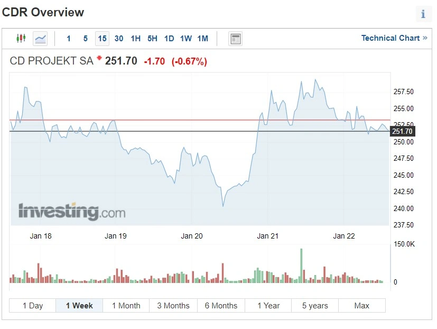
Task: Click the CD PROJEKT SA instrument name
Action: pyautogui.click(x=52, y=61)
